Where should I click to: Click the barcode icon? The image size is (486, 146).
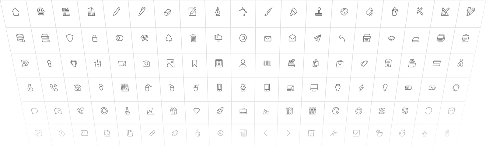tap(267, 63)
